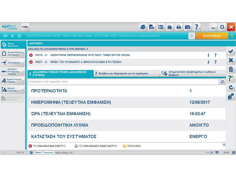Take a screenshot with the camera icon
236x177 pixels.
click(188, 27)
